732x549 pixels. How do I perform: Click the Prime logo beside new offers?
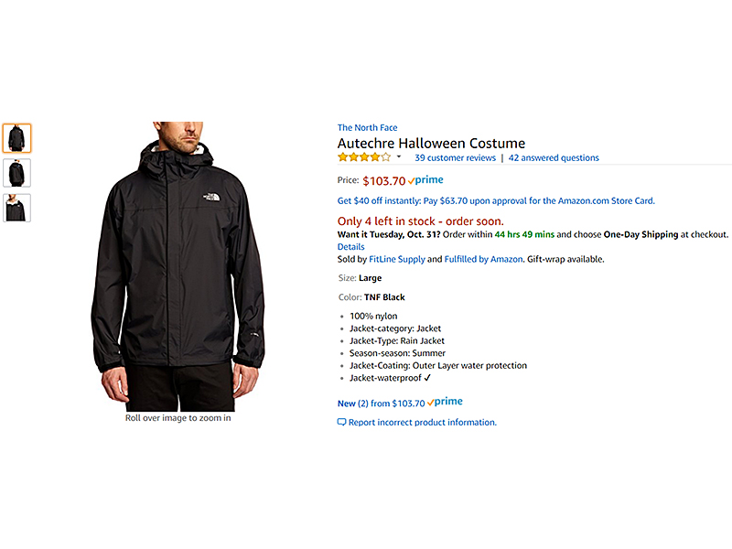point(445,402)
